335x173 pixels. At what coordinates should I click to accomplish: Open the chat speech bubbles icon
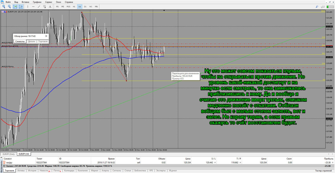click(x=323, y=6)
